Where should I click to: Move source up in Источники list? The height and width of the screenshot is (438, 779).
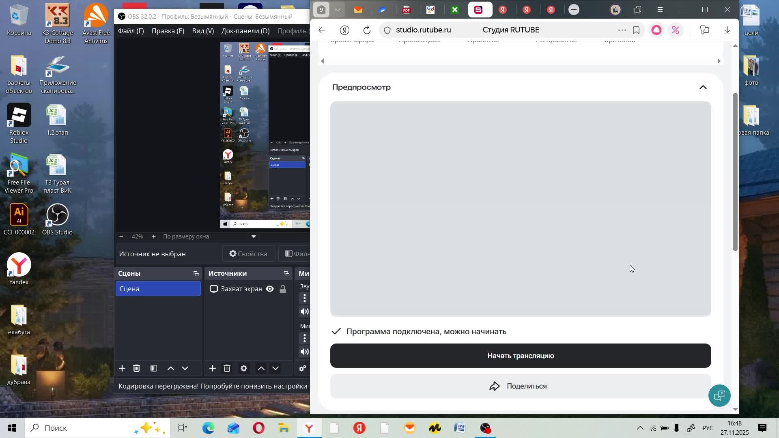click(x=261, y=368)
